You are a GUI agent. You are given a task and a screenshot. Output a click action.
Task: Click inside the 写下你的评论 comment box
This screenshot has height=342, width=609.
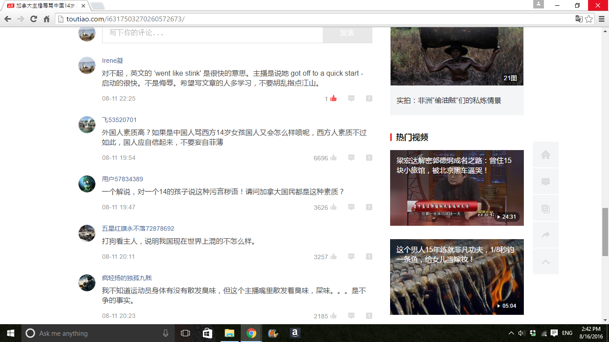tap(212, 33)
